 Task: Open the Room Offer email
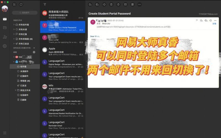click(x=63, y=39)
